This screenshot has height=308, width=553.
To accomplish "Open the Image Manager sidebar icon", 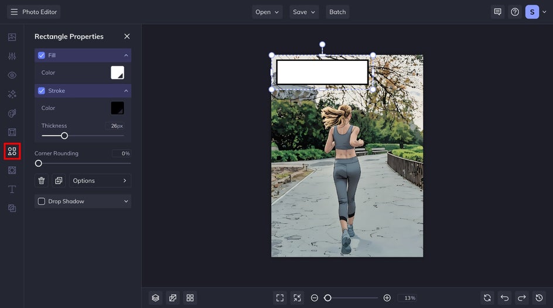I will pyautogui.click(x=12, y=37).
